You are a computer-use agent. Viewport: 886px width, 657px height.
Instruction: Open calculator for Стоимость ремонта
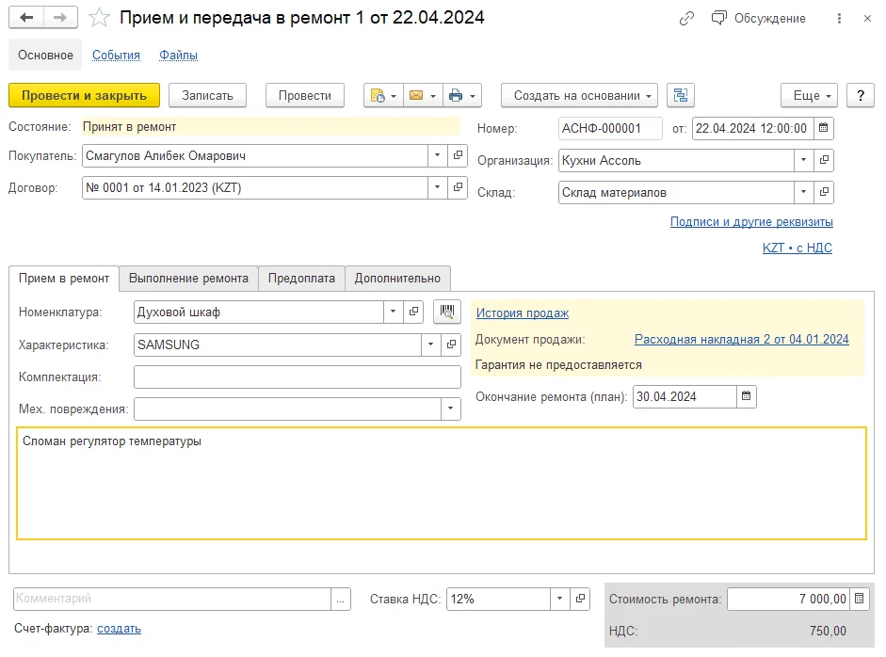tap(859, 599)
